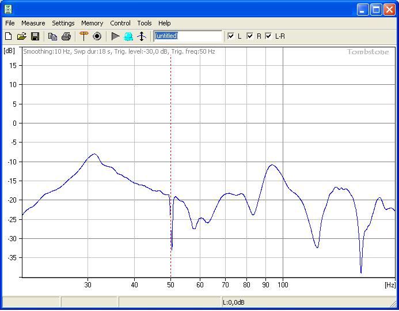Click the New document icon
The height and width of the screenshot is (311, 399).
[x=9, y=36]
